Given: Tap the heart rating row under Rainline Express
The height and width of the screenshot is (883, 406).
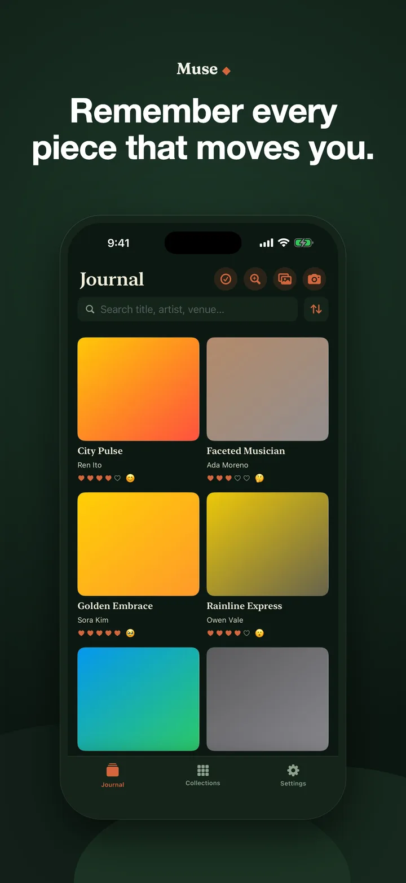Looking at the screenshot, I should click(x=228, y=633).
